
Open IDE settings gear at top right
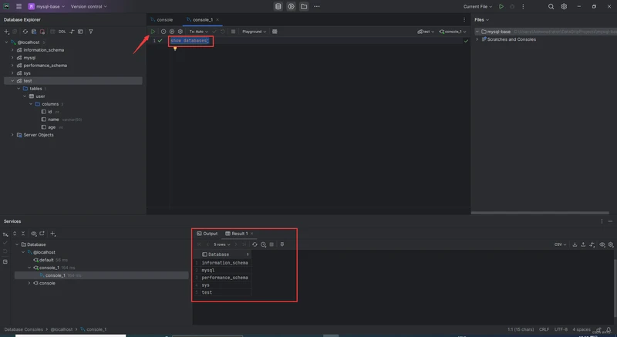[564, 6]
